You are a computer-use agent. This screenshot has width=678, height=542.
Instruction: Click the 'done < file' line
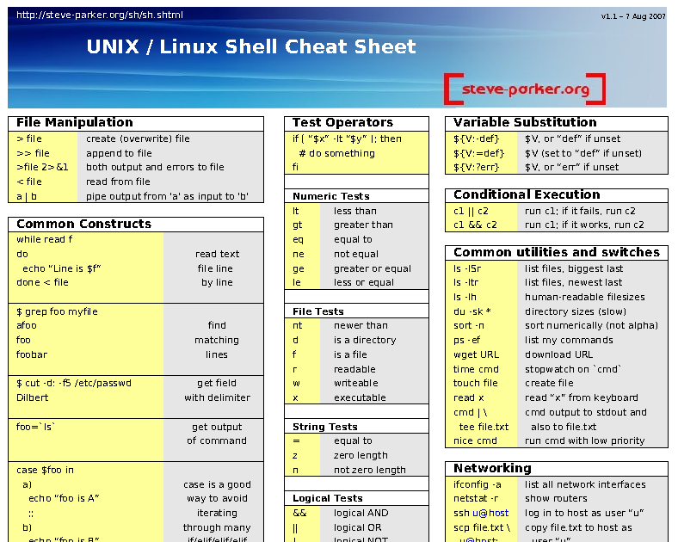pos(42,282)
